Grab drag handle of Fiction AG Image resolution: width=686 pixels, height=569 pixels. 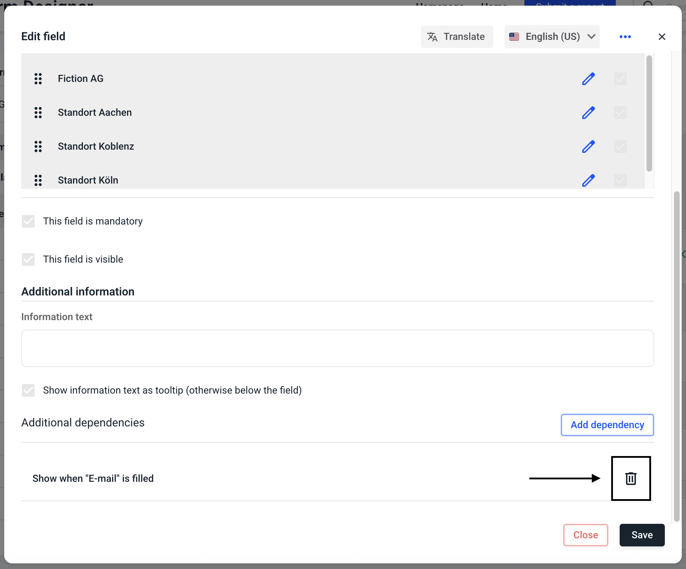[38, 79]
